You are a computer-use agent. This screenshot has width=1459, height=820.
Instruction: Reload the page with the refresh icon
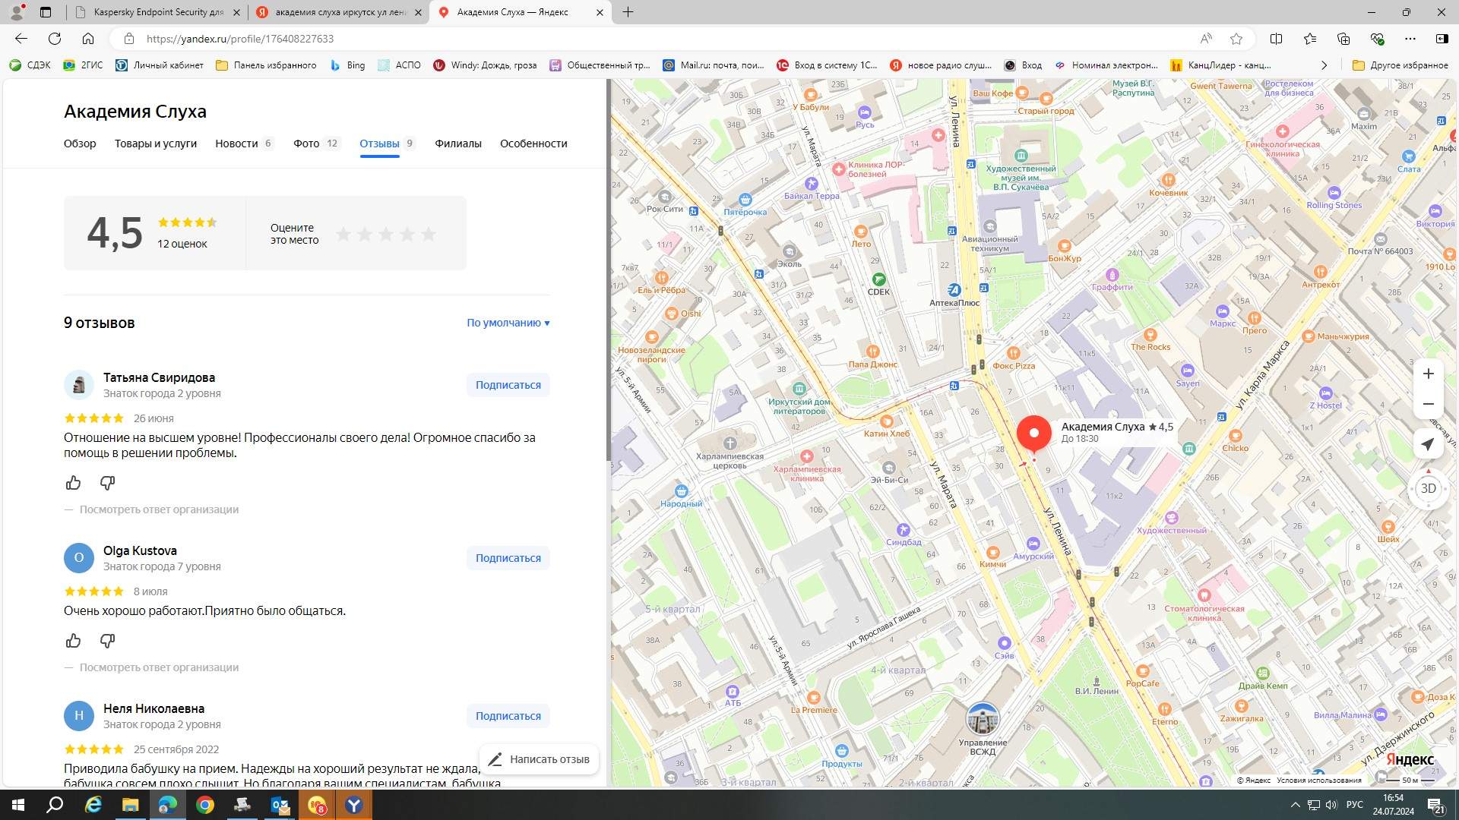(55, 39)
